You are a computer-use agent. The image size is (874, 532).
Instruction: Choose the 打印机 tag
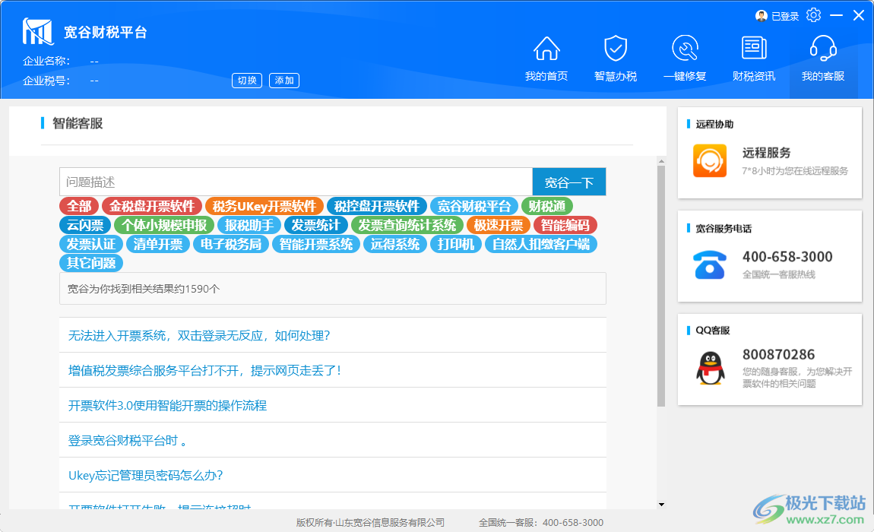click(456, 244)
